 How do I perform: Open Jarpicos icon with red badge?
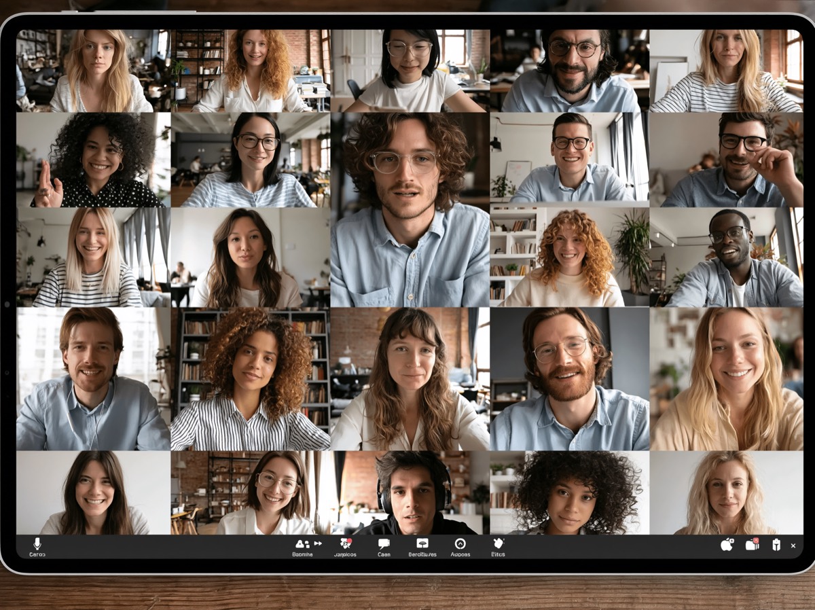coord(345,543)
